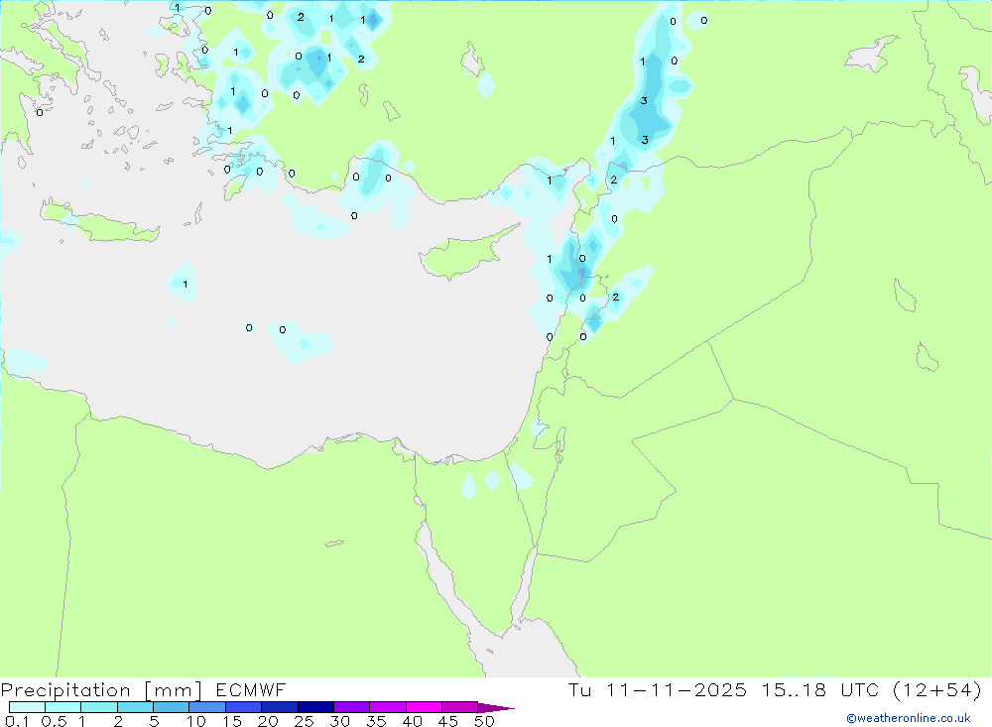992x727 pixels.
Task: Select the 25–30 mm navy legend swatch
Action: point(315,707)
